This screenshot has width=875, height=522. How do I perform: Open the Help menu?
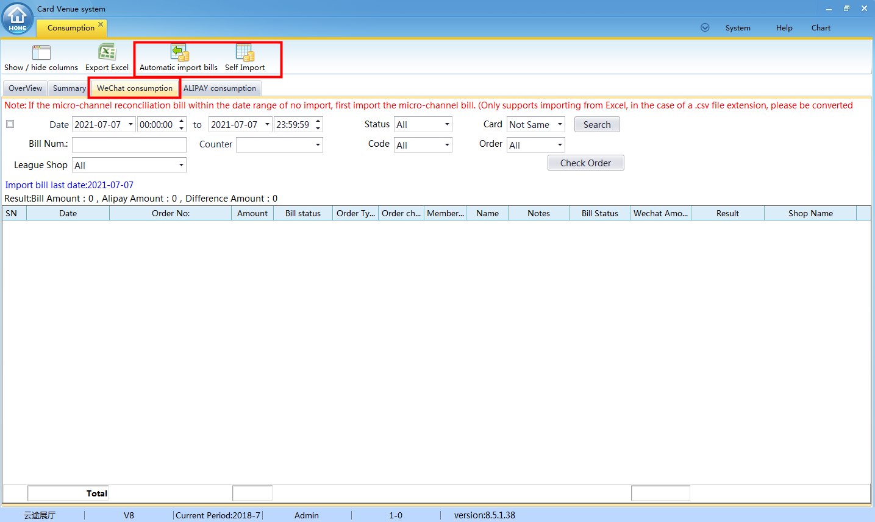click(784, 28)
